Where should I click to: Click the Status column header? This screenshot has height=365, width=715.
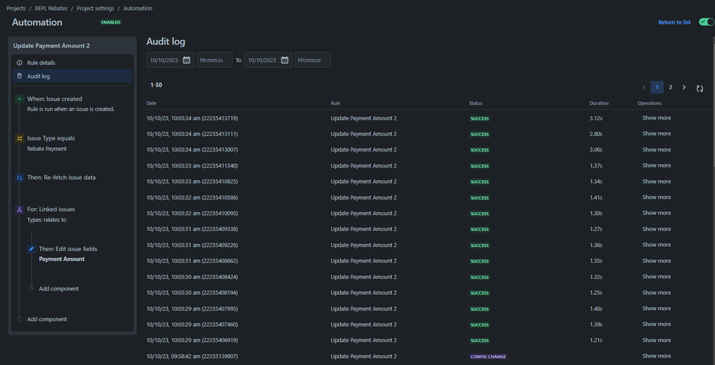476,104
